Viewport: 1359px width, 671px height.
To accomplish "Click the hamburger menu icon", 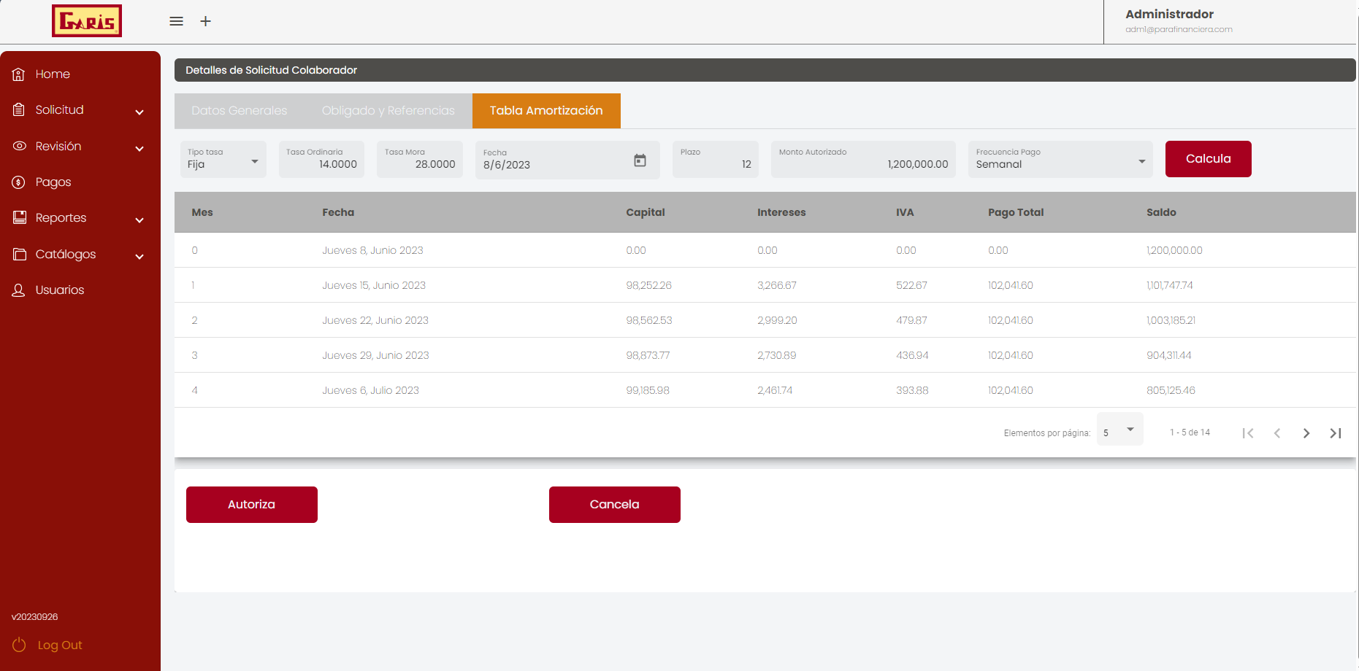I will [176, 21].
